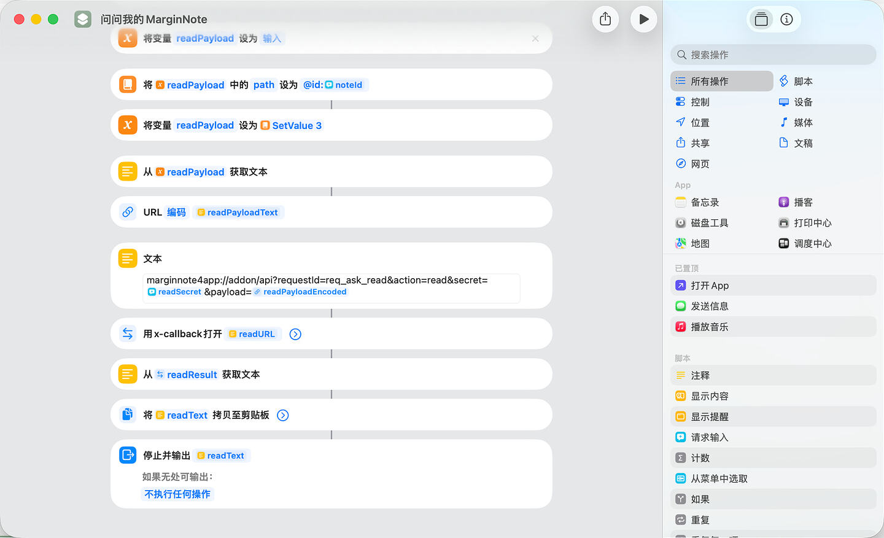Add the 注释 action
The height and width of the screenshot is (538, 884).
click(773, 375)
